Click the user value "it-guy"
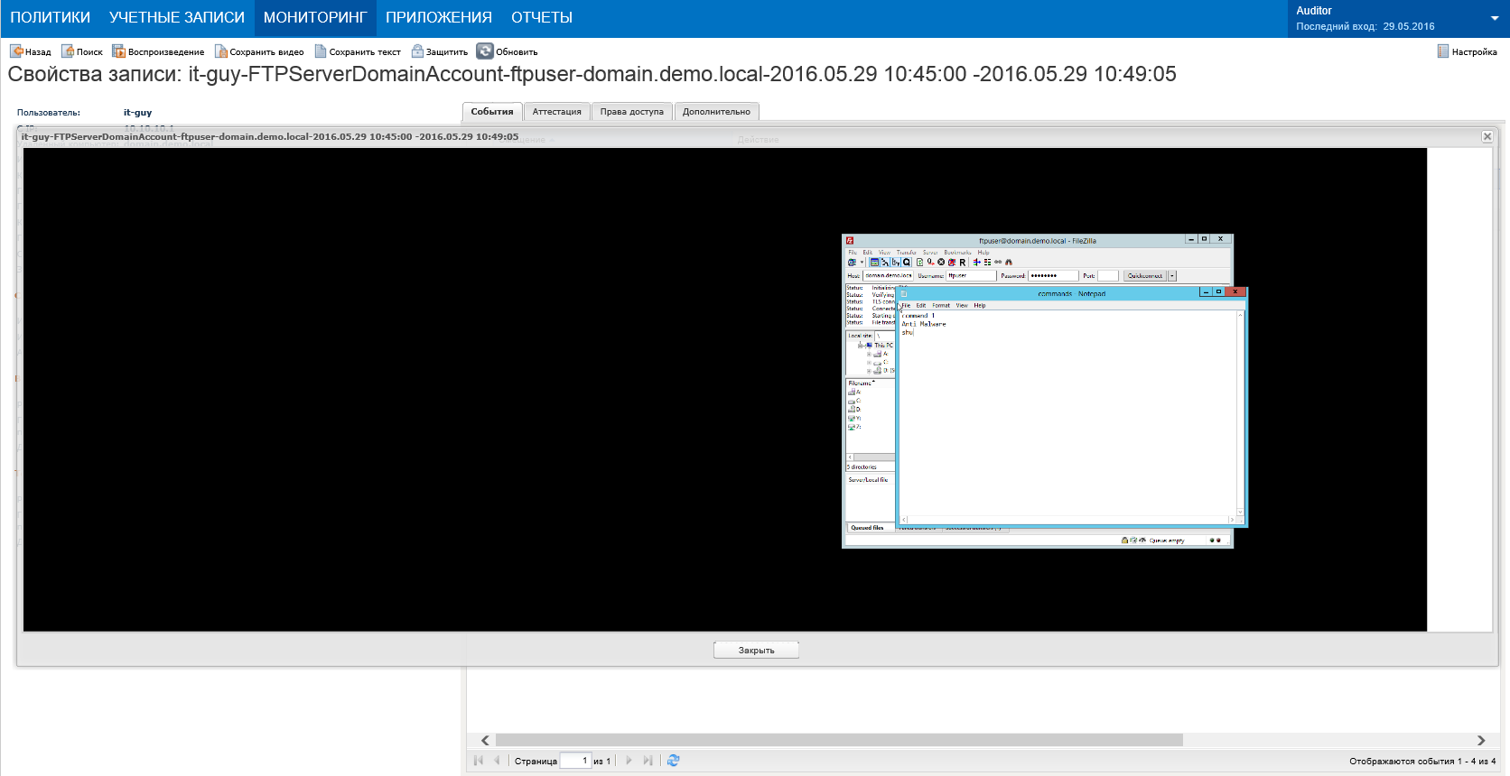This screenshot has width=1510, height=776. click(x=137, y=113)
